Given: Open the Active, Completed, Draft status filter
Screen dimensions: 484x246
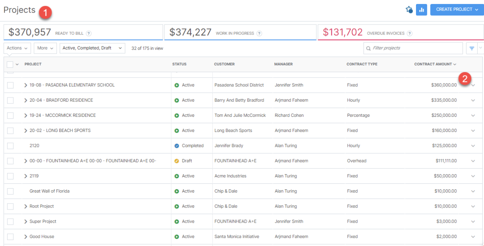Looking at the screenshot, I should click(93, 48).
